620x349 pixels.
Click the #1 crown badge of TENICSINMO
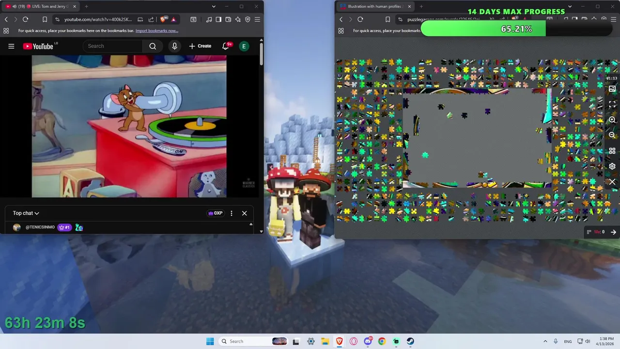pos(64,227)
